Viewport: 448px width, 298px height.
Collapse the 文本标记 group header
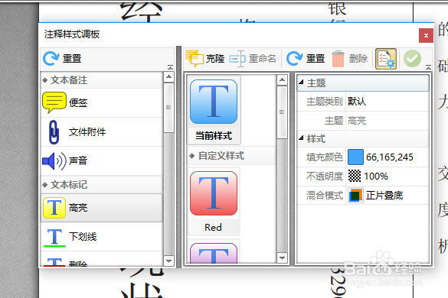[x=102, y=185]
